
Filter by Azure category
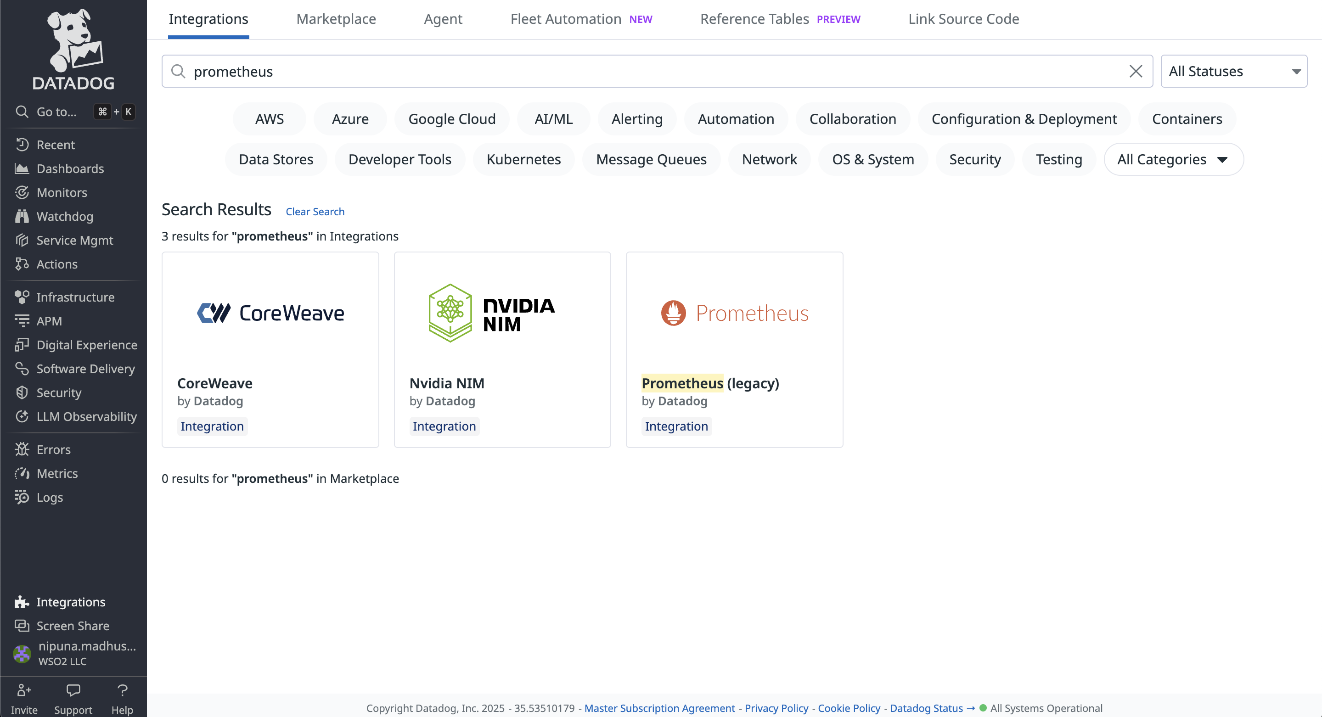point(350,119)
